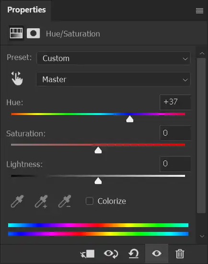The width and height of the screenshot is (208, 264).
Task: Click the Hue/Saturation title text
Action: pos(73,34)
